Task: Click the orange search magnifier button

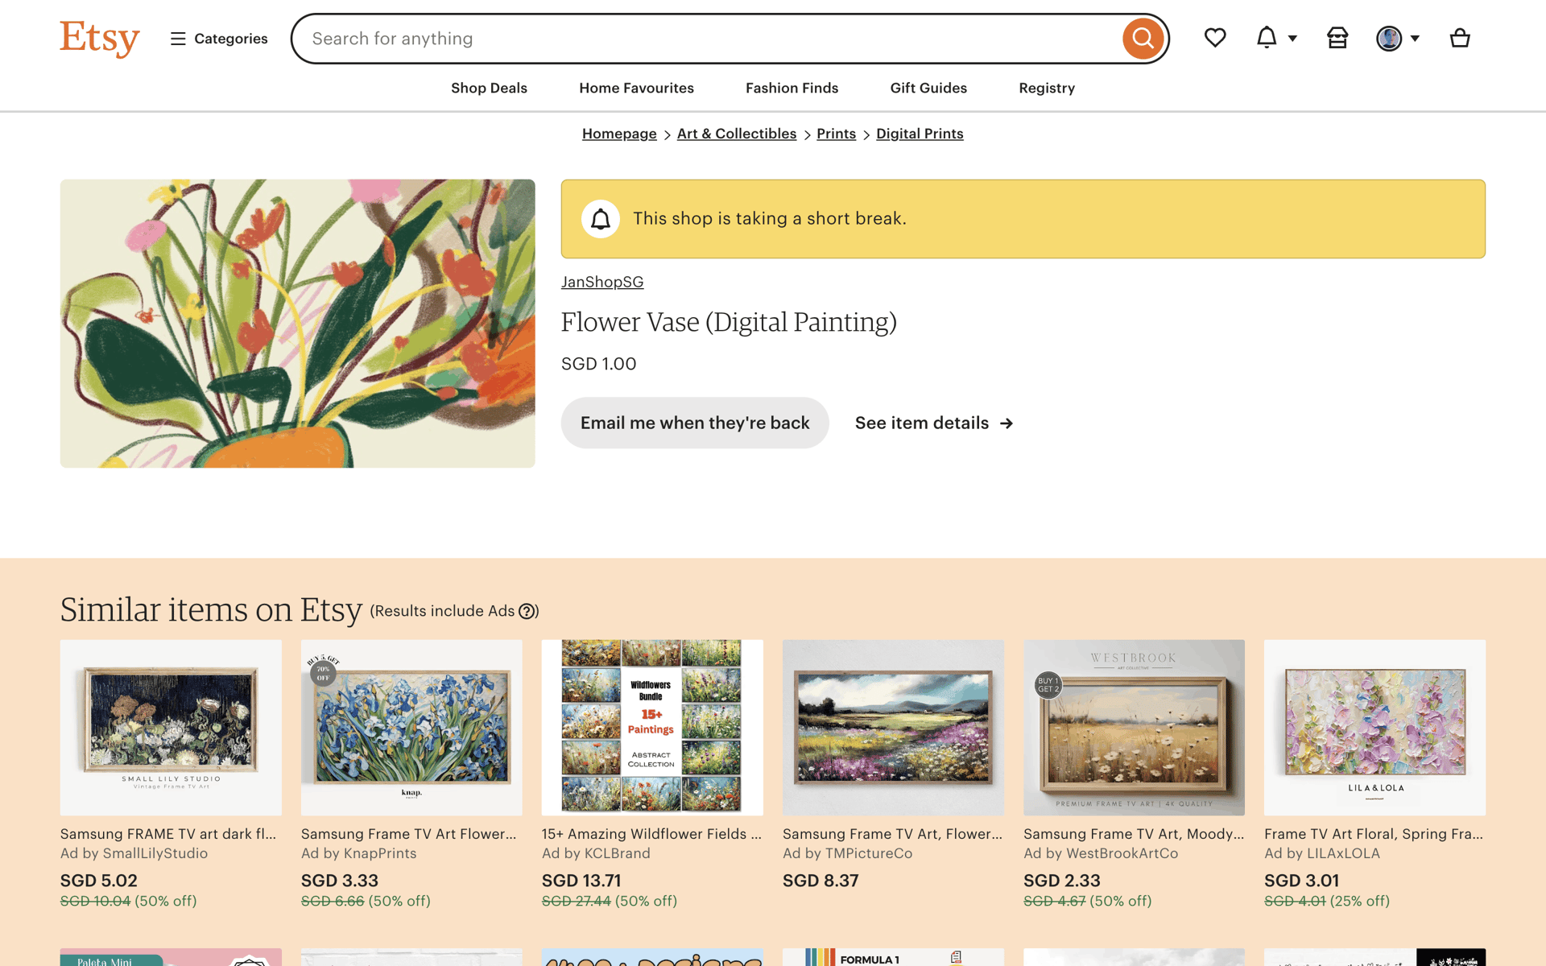Action: (x=1143, y=39)
